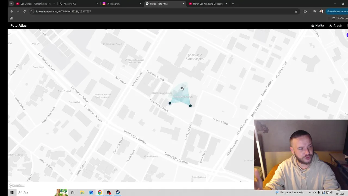
Task: Click the Arslanca Sokak street label
Action: click(x=220, y=121)
